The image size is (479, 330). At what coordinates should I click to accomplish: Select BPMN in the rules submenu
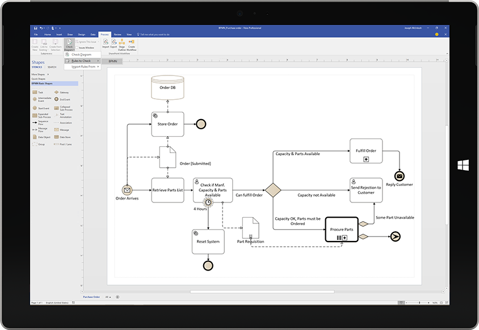point(112,61)
